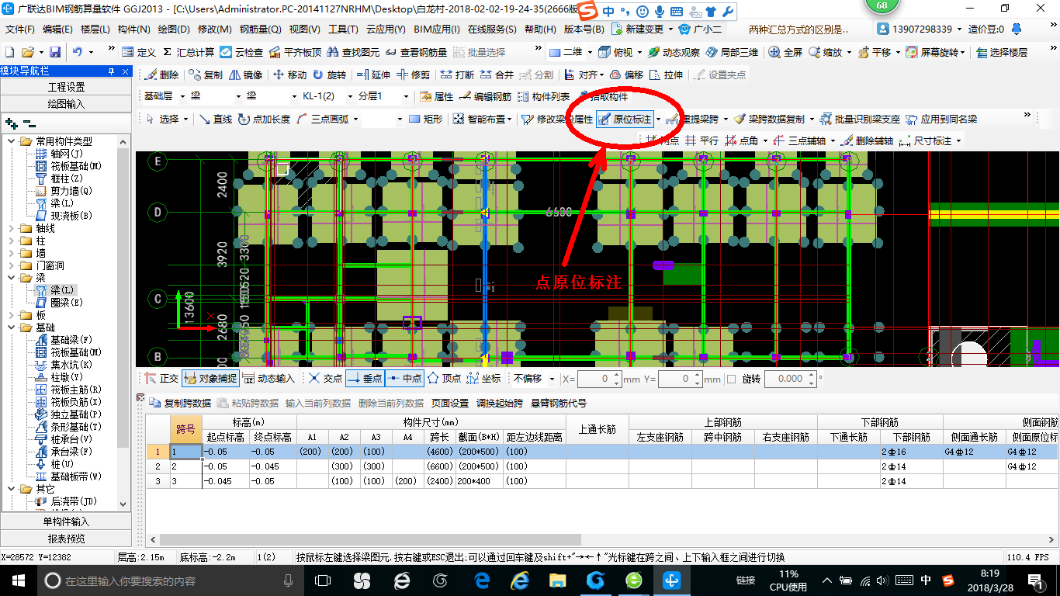The height and width of the screenshot is (596, 1060).
Task: Toggle 顶点 vertex snap
Action: click(x=444, y=378)
